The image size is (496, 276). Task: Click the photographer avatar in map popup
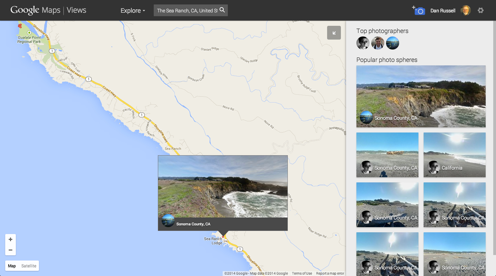pyautogui.click(x=168, y=221)
